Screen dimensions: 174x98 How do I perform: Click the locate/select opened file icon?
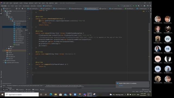17,8
